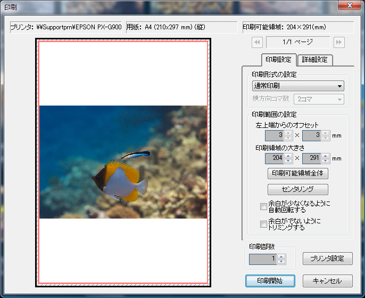Increase the horizontal offset value
This screenshot has width=365, height=298.
pos(288,133)
